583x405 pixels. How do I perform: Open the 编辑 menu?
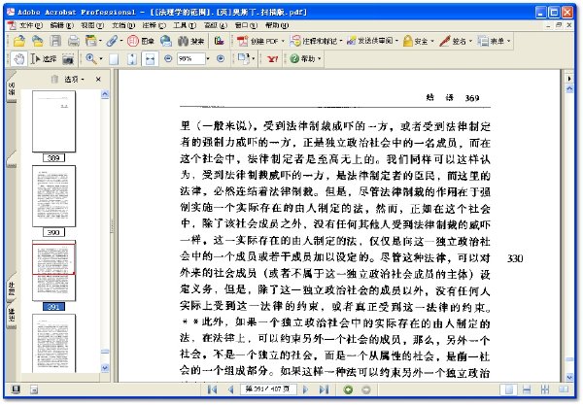(62, 25)
